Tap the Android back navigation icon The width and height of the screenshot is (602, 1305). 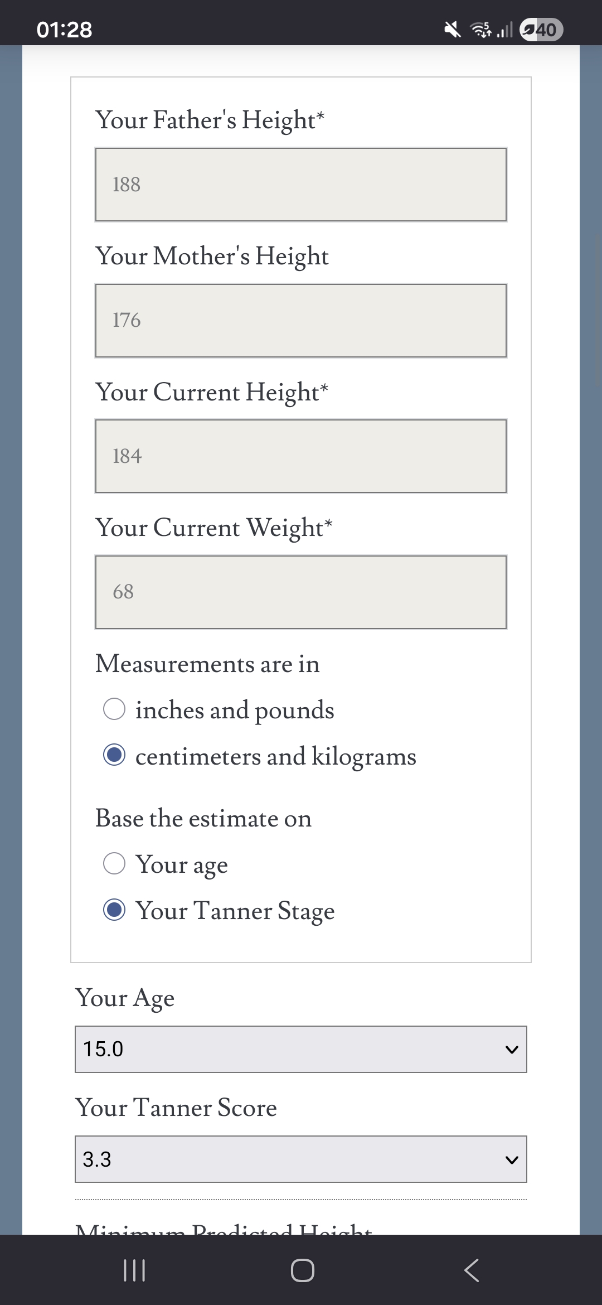point(472,1270)
